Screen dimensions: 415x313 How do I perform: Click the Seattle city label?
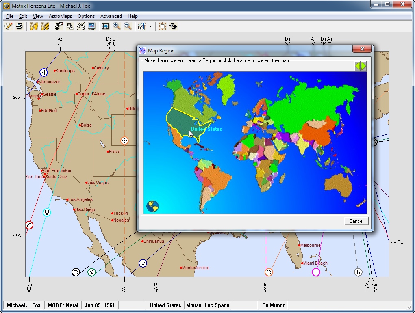coord(50,94)
